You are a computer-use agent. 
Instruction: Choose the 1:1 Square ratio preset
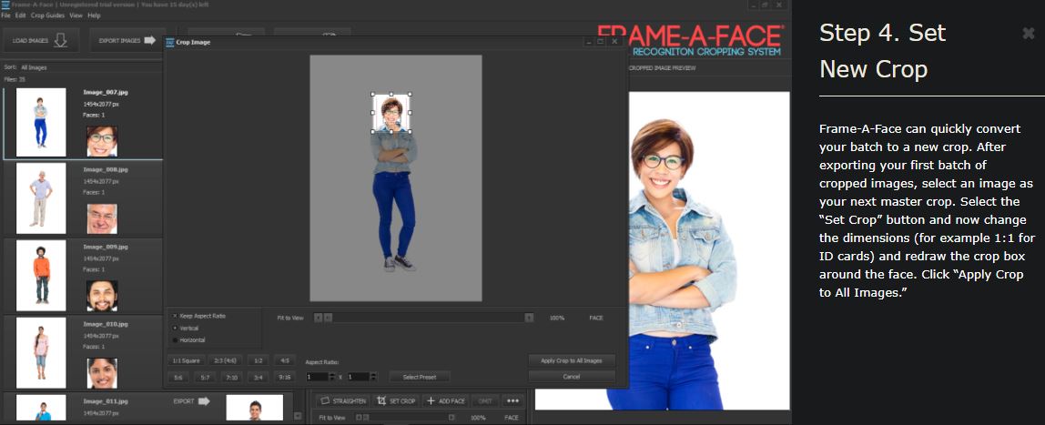tap(186, 360)
